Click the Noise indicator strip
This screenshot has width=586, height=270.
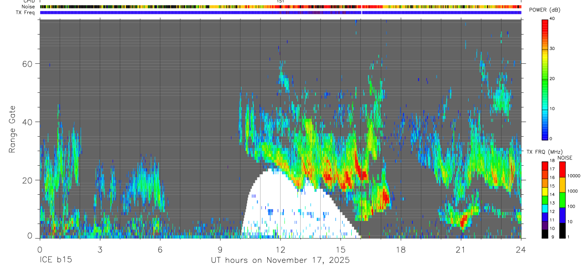280,7
